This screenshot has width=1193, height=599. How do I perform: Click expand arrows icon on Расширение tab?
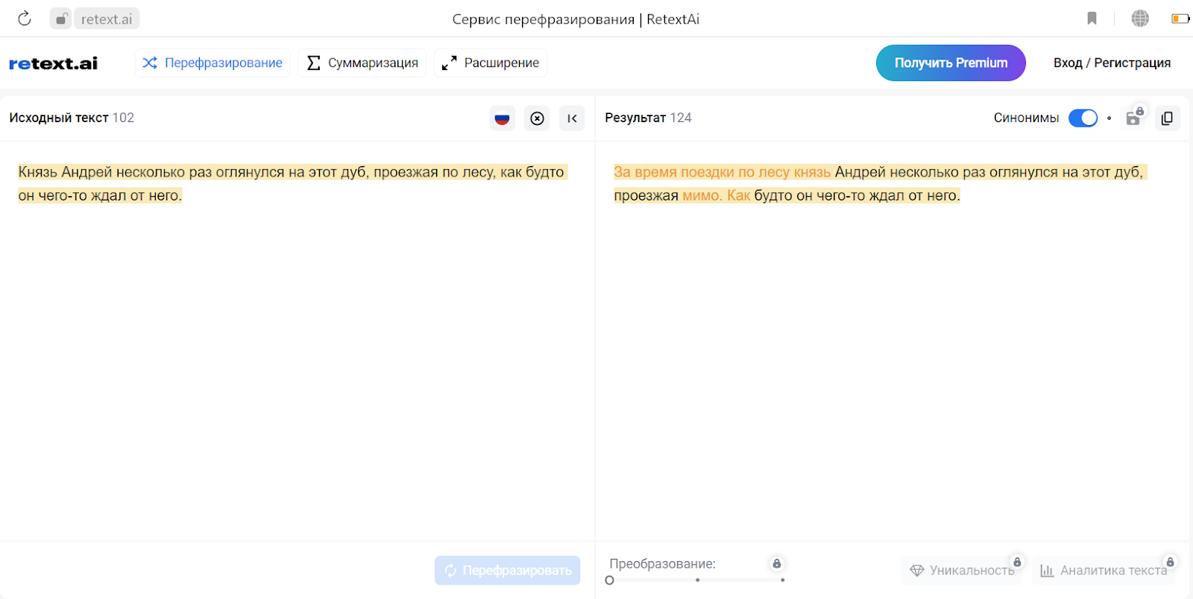(449, 63)
